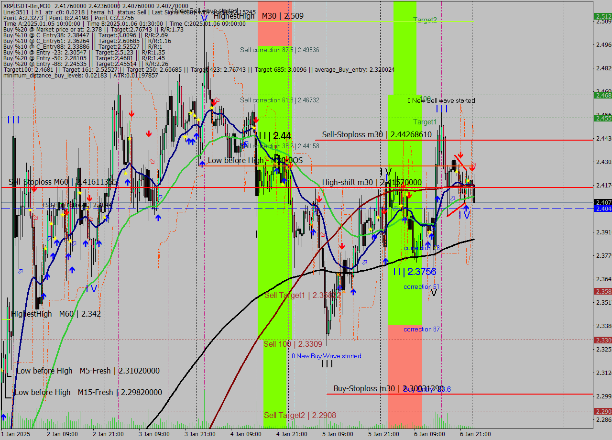Image resolution: width=612 pixels, height=440 pixels.
Task: Click the green 2.512 price tag
Action: [x=603, y=16]
